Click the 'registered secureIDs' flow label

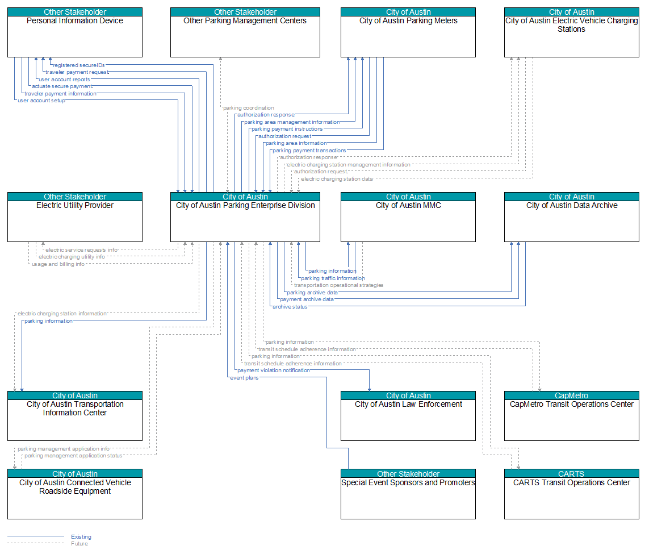(x=78, y=65)
